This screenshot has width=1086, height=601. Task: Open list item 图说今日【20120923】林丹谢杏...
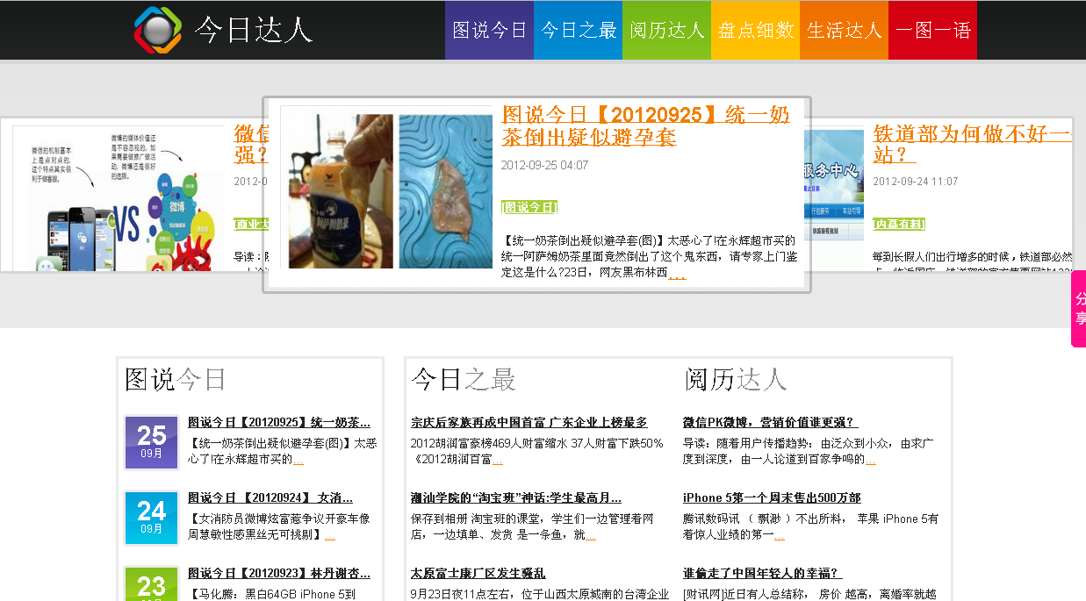(279, 573)
